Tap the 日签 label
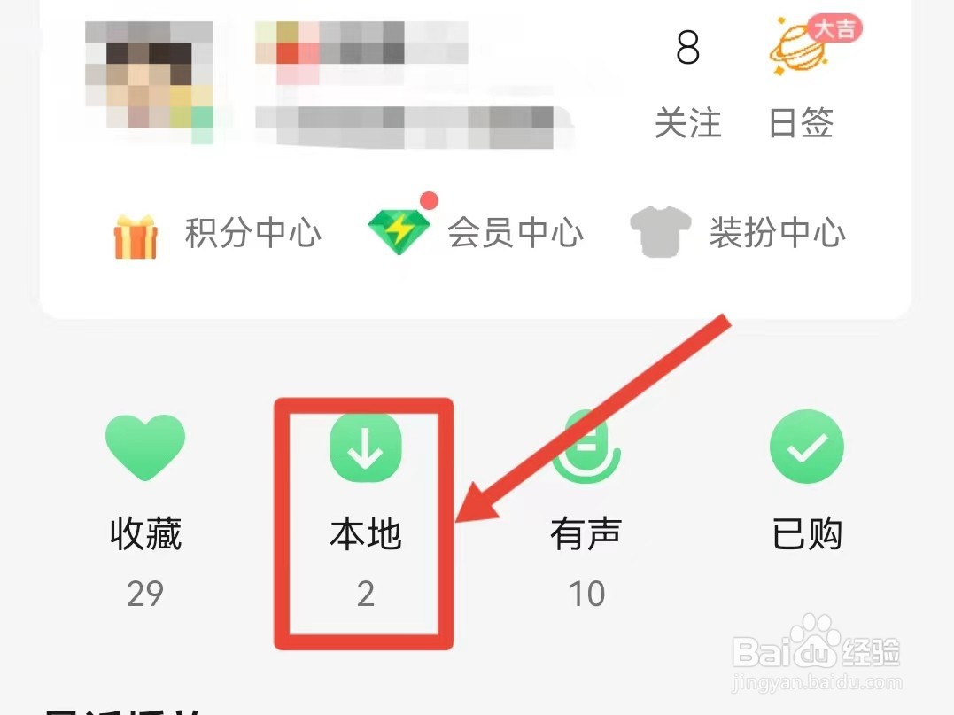Screen dimensions: 954x715 [x=802, y=123]
